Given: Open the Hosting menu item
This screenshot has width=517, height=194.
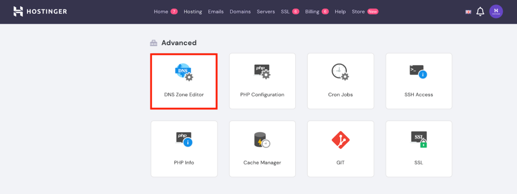Looking at the screenshot, I should 193,12.
